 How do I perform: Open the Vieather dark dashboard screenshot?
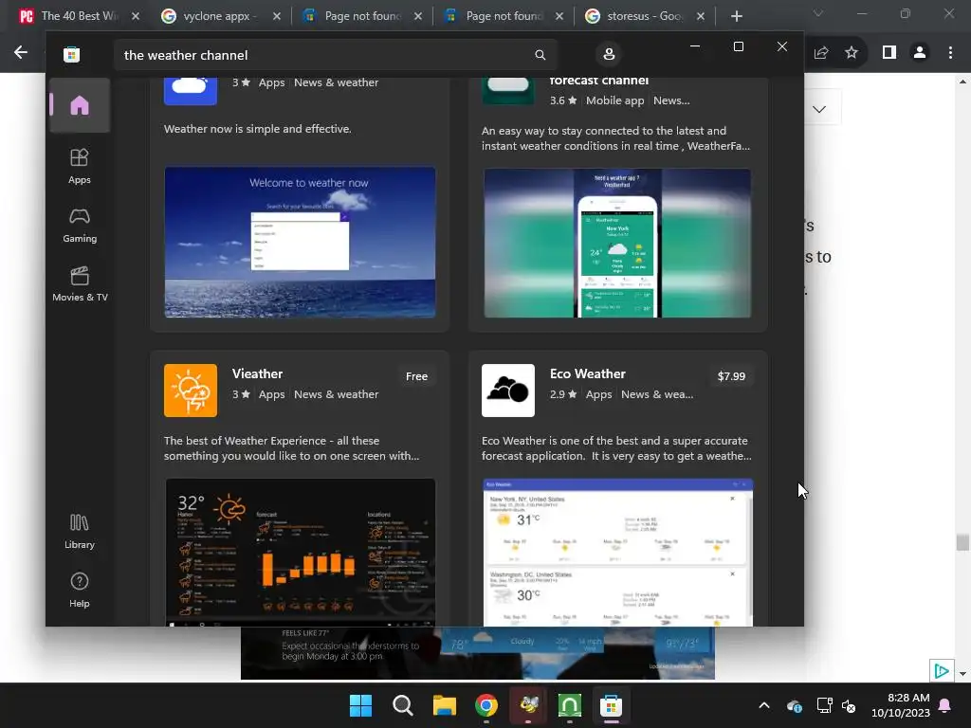point(300,553)
